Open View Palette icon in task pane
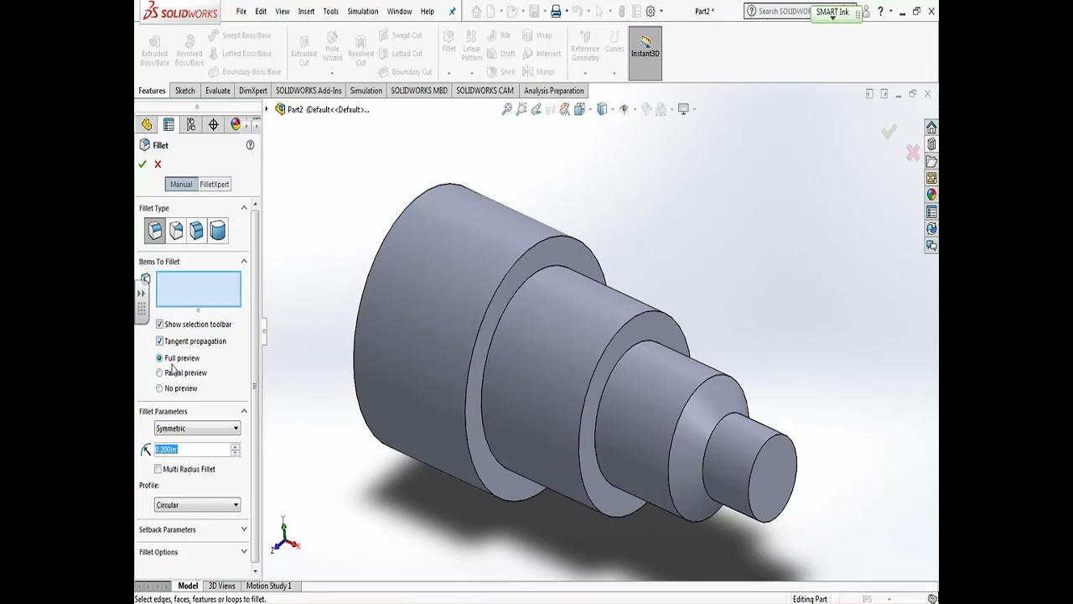 [931, 178]
